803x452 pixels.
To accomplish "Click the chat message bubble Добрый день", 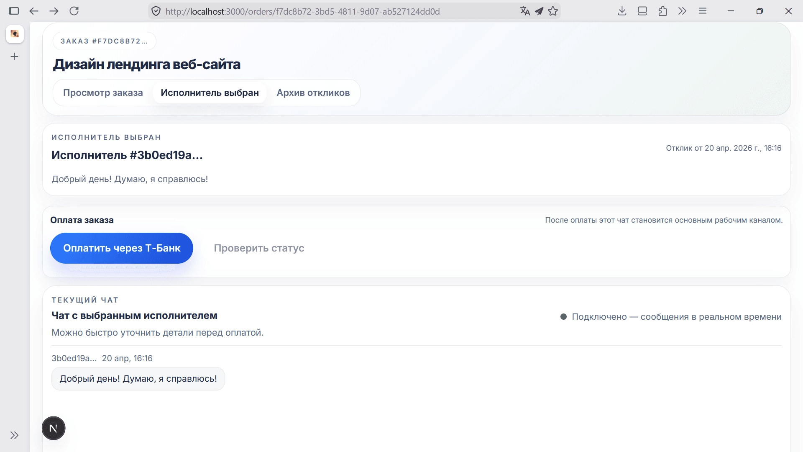I will tap(138, 379).
